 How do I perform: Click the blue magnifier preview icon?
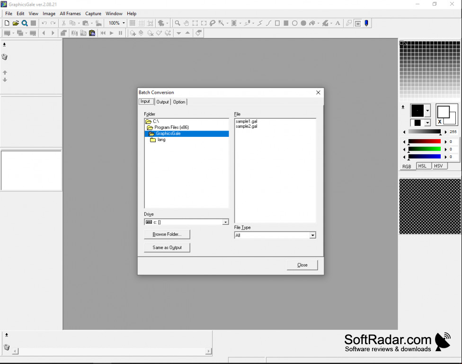(25, 23)
